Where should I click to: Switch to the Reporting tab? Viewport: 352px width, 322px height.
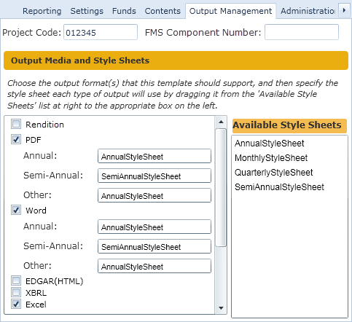pos(42,11)
